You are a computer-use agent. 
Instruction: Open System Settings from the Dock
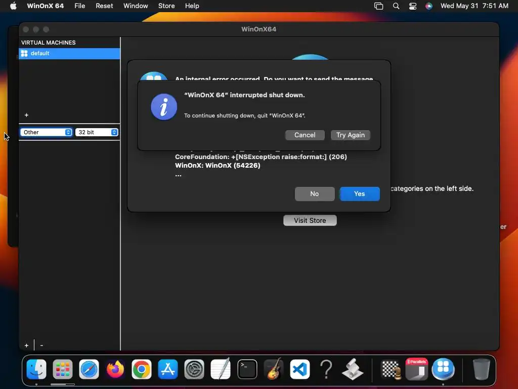coord(194,369)
